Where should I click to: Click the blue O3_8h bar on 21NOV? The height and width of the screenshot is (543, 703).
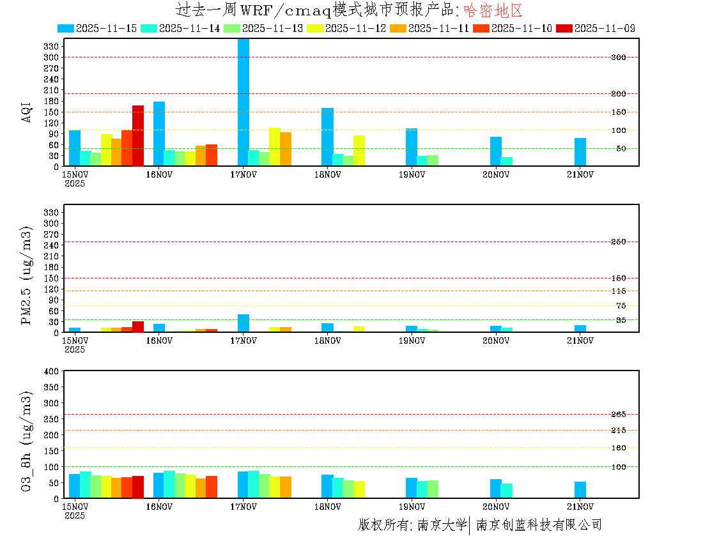click(x=580, y=490)
